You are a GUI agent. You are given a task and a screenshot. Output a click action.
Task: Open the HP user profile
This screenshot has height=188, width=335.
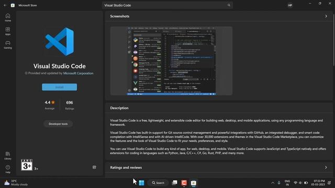(290, 5)
